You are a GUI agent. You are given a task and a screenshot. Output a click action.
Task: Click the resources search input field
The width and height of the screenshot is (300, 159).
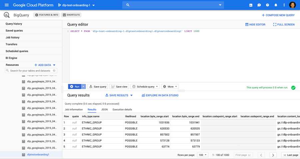tap(30, 71)
